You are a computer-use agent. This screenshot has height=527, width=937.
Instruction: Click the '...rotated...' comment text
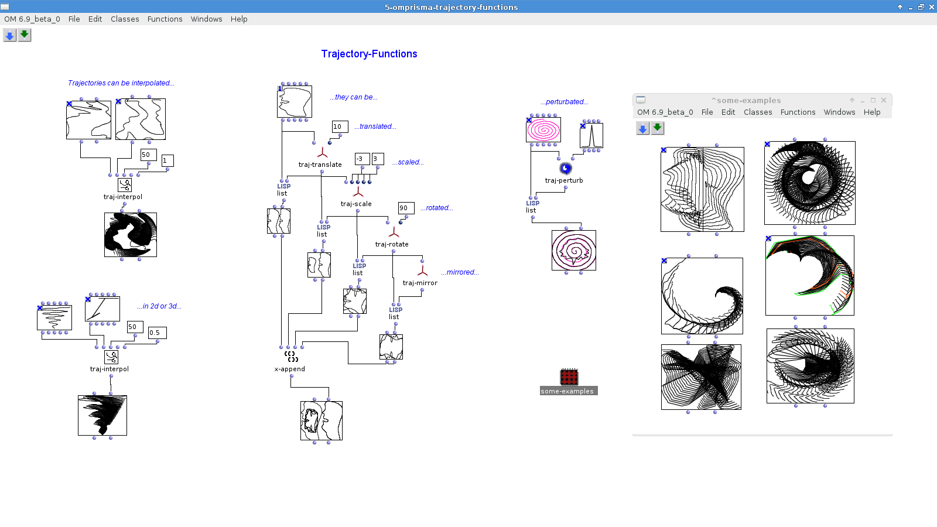tap(437, 208)
